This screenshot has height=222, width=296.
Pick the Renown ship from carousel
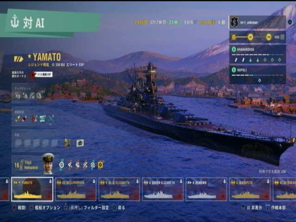(x=206, y=189)
